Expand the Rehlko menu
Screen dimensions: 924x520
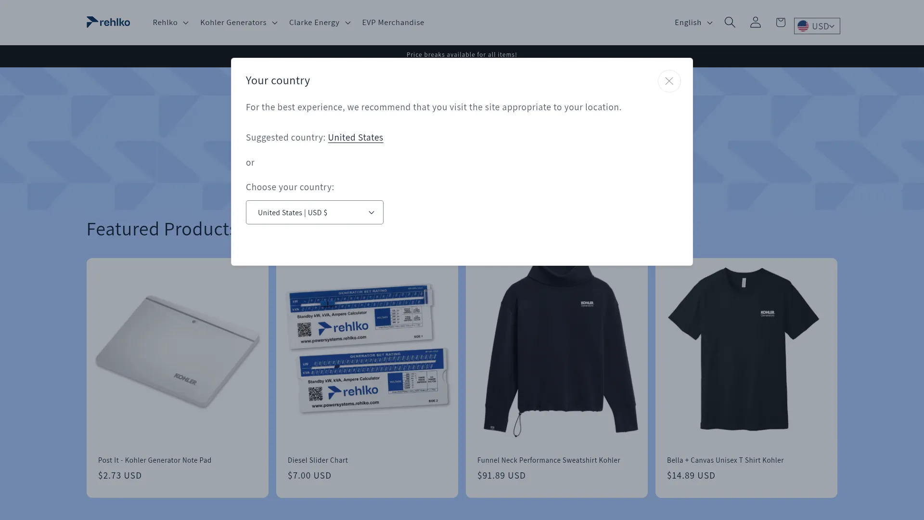(x=170, y=23)
